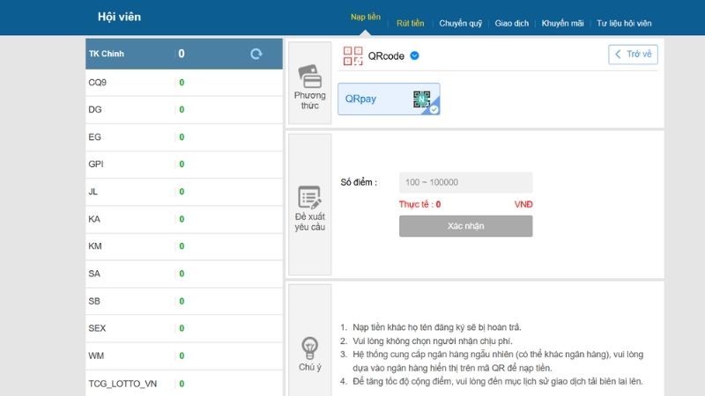Select the TK Chính account row
Screen dimensions: 705x396
coord(184,54)
